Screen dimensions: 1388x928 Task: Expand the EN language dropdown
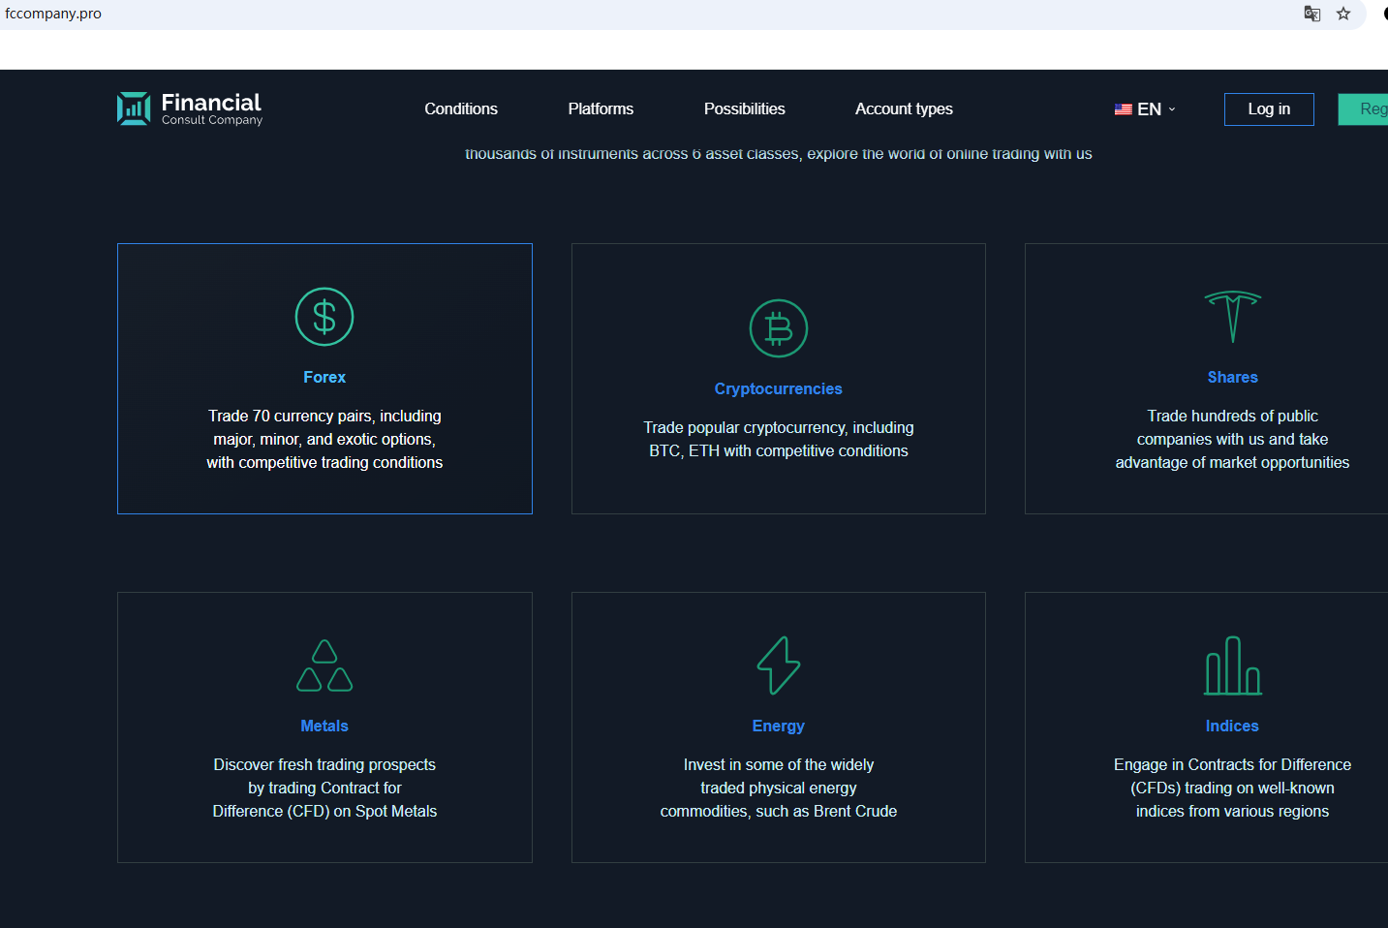click(1145, 109)
